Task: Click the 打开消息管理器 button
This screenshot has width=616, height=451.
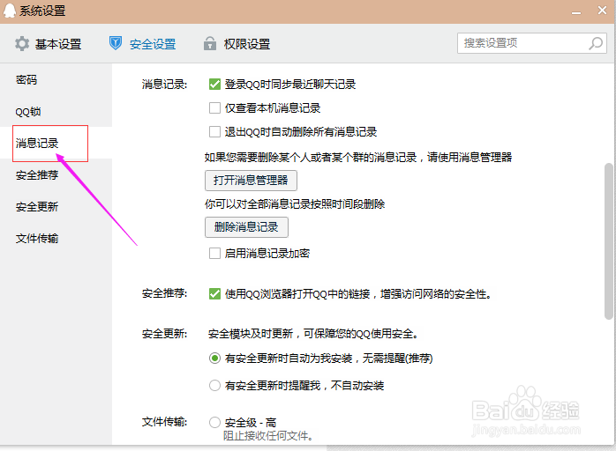Action: [x=251, y=181]
